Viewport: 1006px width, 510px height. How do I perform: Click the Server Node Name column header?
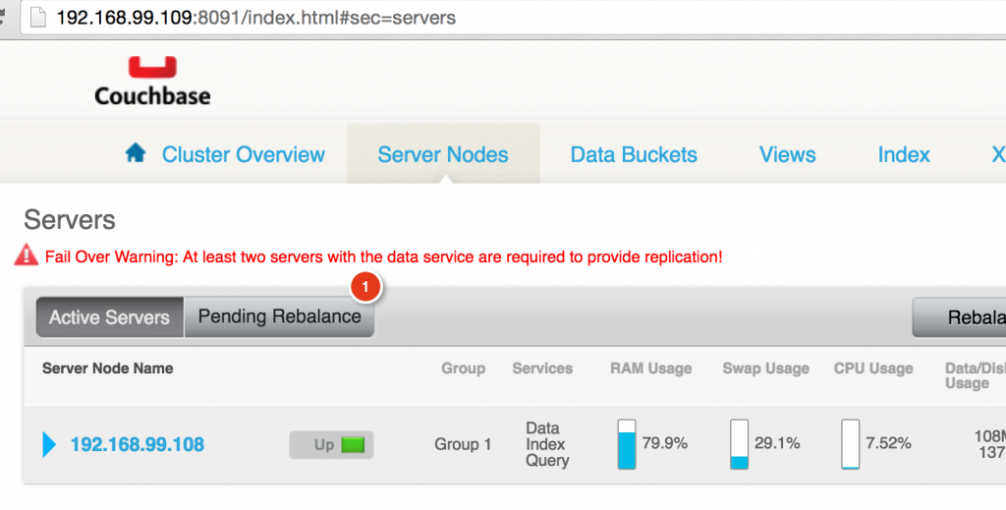(108, 368)
